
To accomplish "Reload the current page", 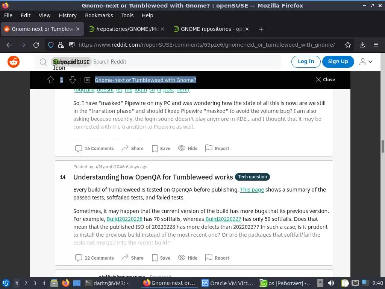I will pyautogui.click(x=36, y=45).
